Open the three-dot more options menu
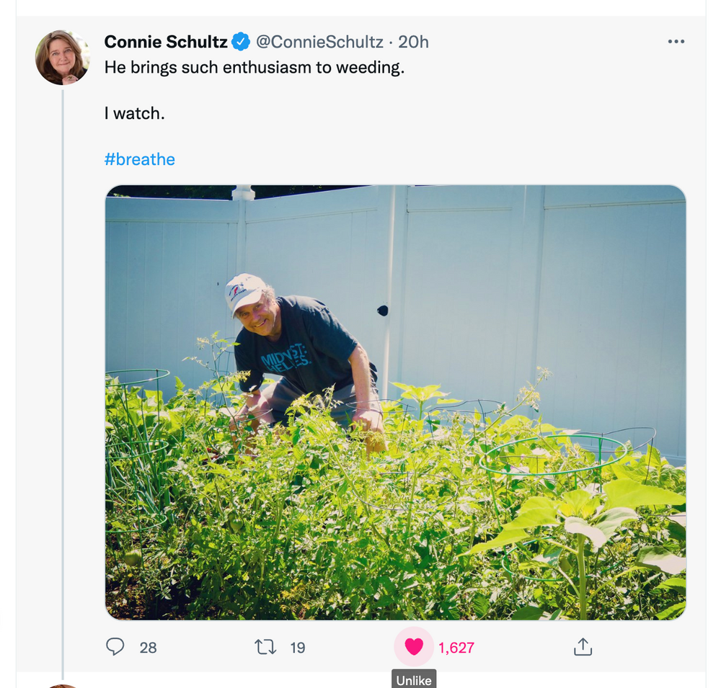This screenshot has width=721, height=688. [x=676, y=42]
